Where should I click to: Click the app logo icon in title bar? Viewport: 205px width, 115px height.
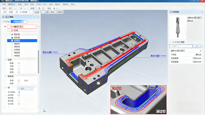pos(3,1)
